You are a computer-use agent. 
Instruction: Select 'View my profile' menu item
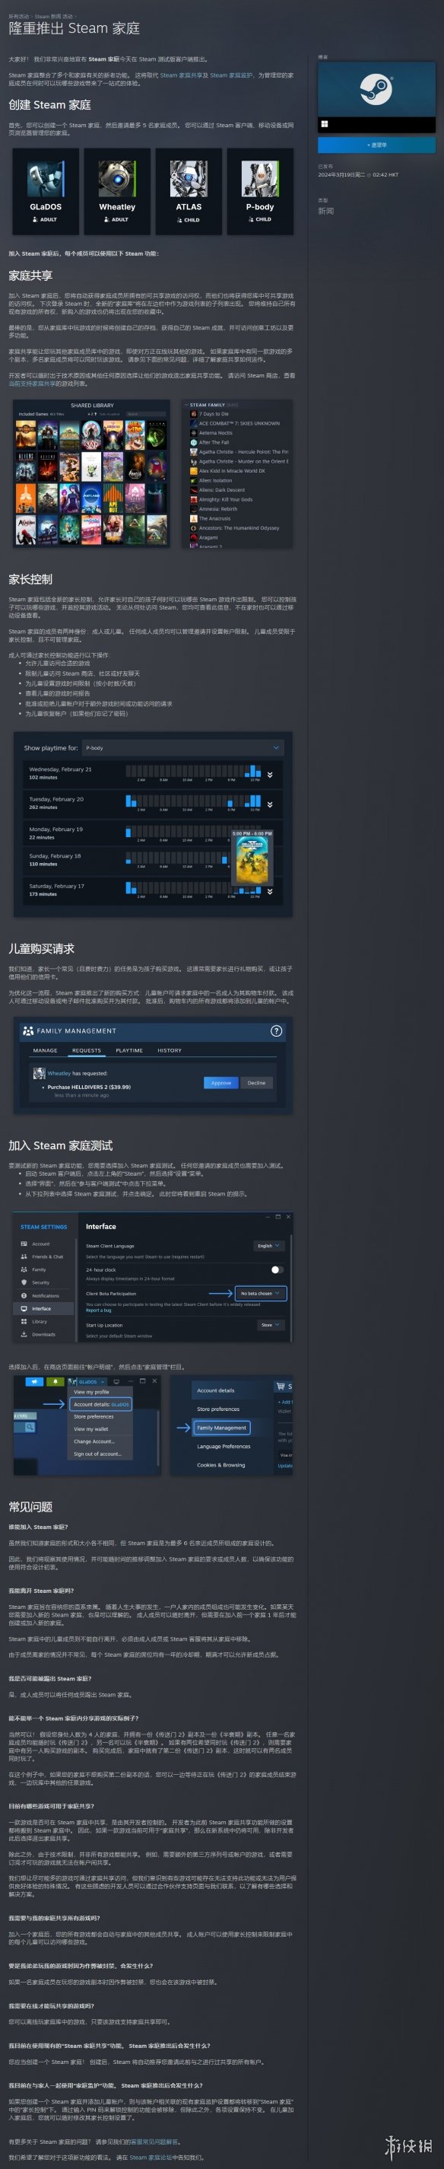tap(92, 1392)
